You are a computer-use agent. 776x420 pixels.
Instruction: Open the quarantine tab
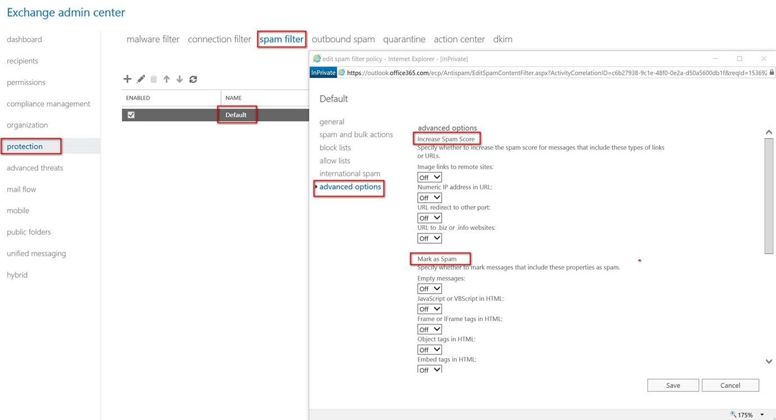(x=404, y=39)
